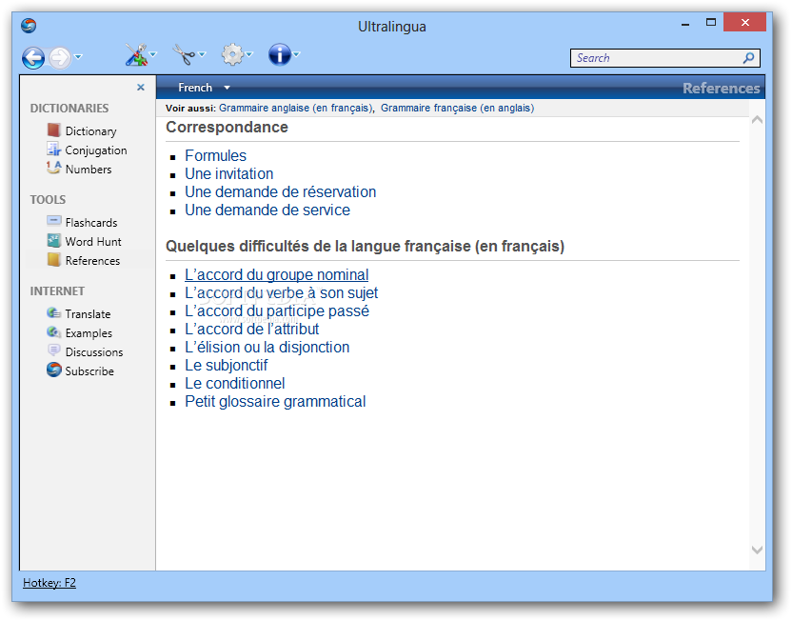Open Grammaire anglaise (en français) link

(296, 109)
